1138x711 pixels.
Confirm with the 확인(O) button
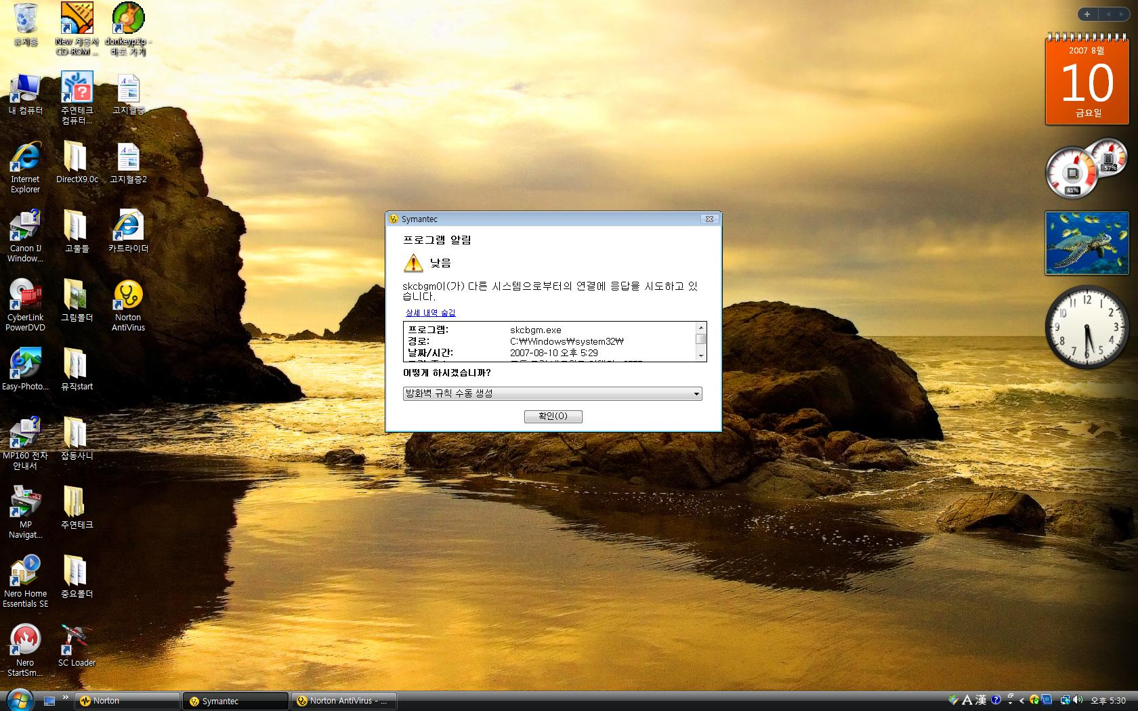[553, 416]
